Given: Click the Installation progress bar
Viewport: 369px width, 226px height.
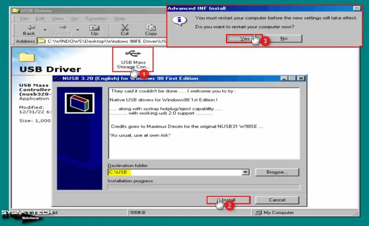Looking at the screenshot, I should tap(204, 187).
